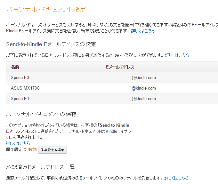
Task: Click the 承認済みEメールアドレス一覧 heading
Action: tap(41, 167)
